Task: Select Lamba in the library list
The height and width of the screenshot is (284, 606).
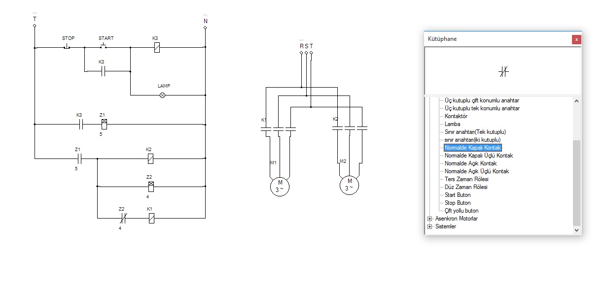Action: [452, 124]
